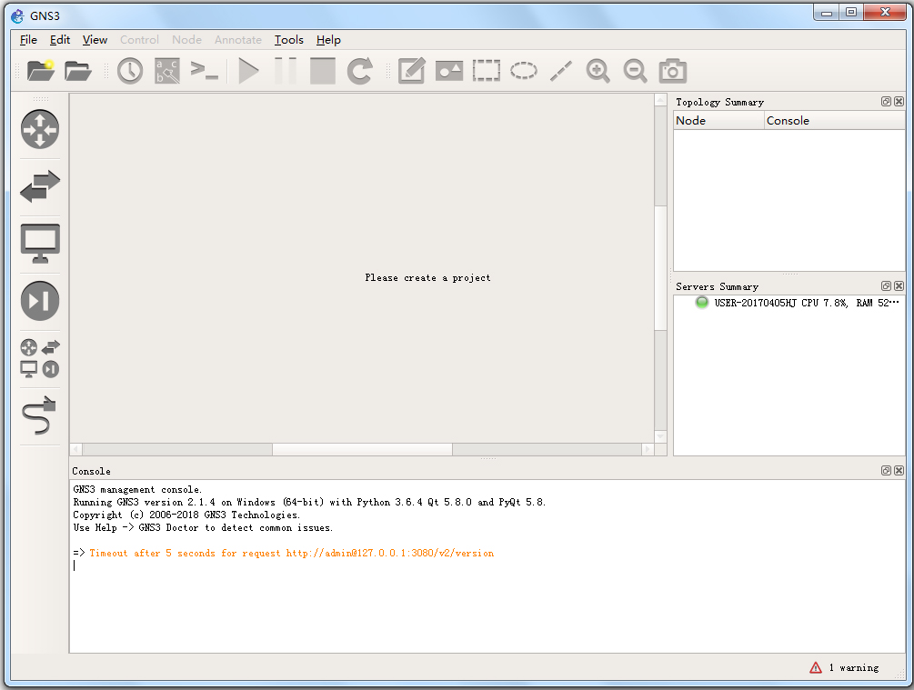Viewport: 914px width, 690px height.
Task: Select the Insert a picture icon
Action: tap(449, 71)
